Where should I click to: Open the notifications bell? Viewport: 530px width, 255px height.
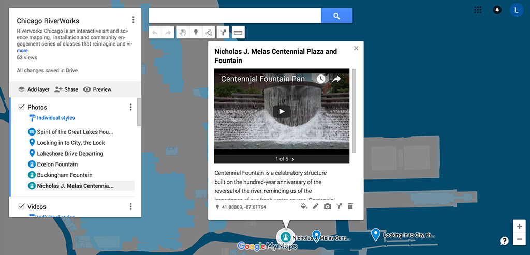coord(497,10)
